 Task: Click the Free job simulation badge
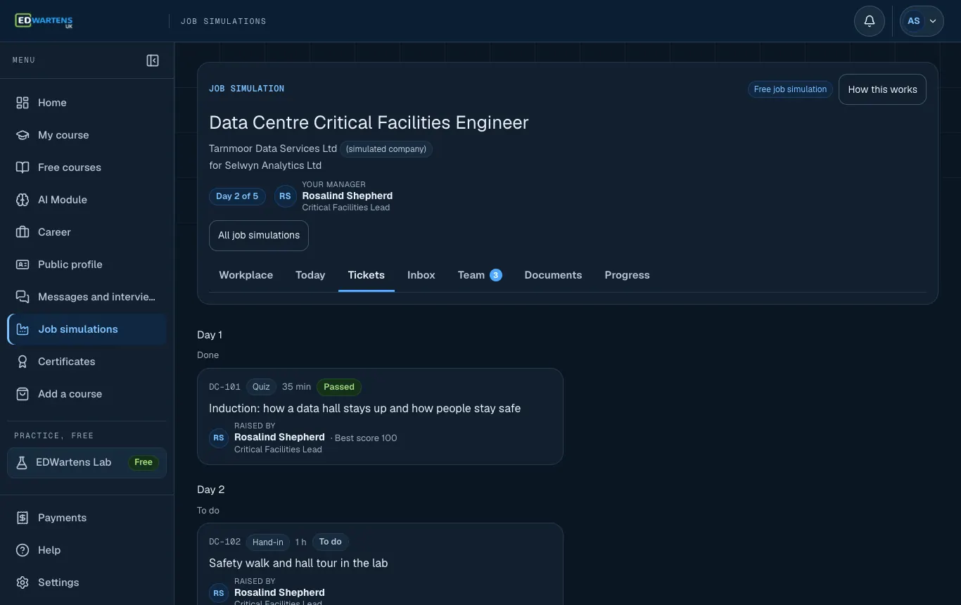(x=790, y=89)
